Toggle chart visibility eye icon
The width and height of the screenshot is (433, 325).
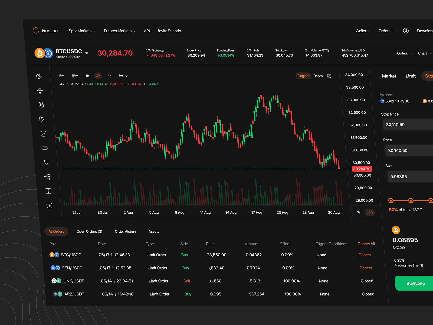pyautogui.click(x=39, y=76)
